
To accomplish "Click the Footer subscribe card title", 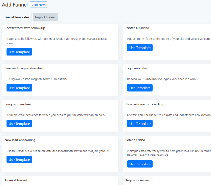I will pyautogui.click(x=137, y=28).
